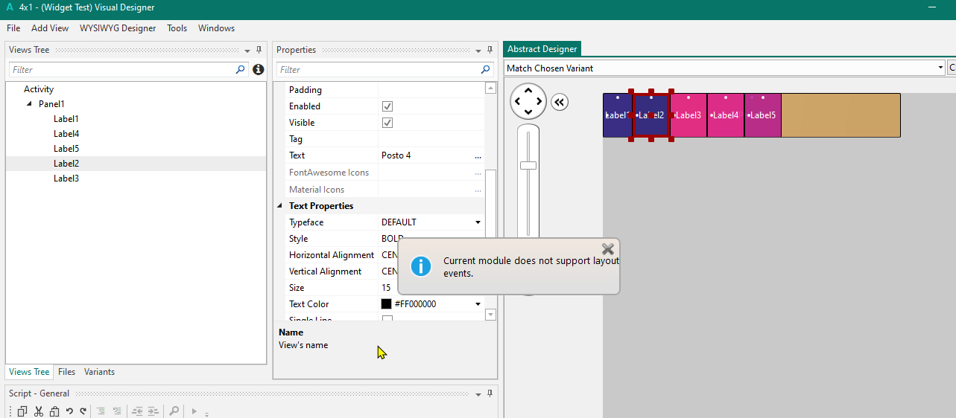This screenshot has width=956, height=418.
Task: Click the Cut scissors icon
Action: click(39, 411)
